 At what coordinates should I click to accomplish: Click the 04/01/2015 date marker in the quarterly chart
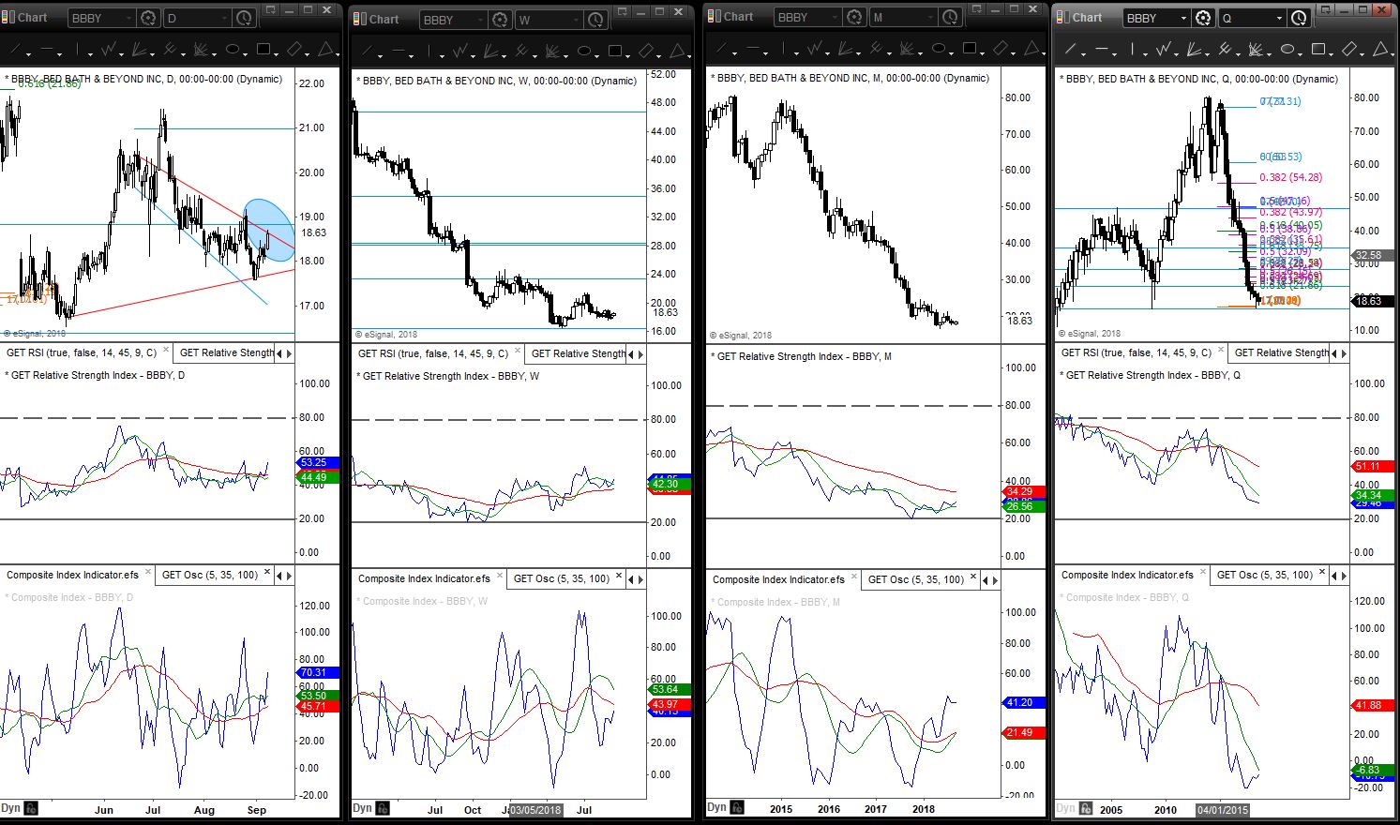click(1223, 809)
